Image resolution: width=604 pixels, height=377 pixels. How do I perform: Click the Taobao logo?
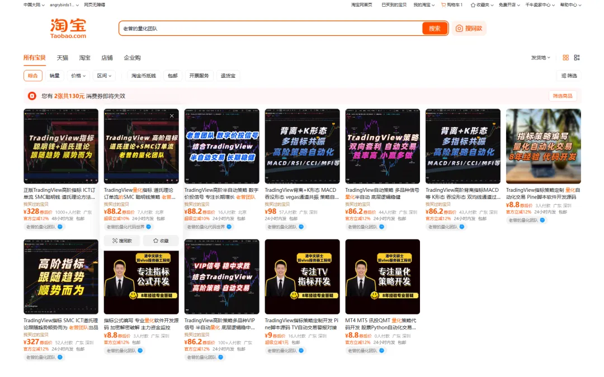[68, 28]
